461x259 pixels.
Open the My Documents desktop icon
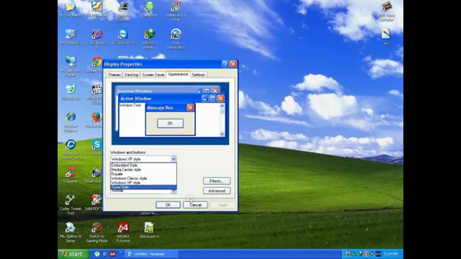coord(71,10)
